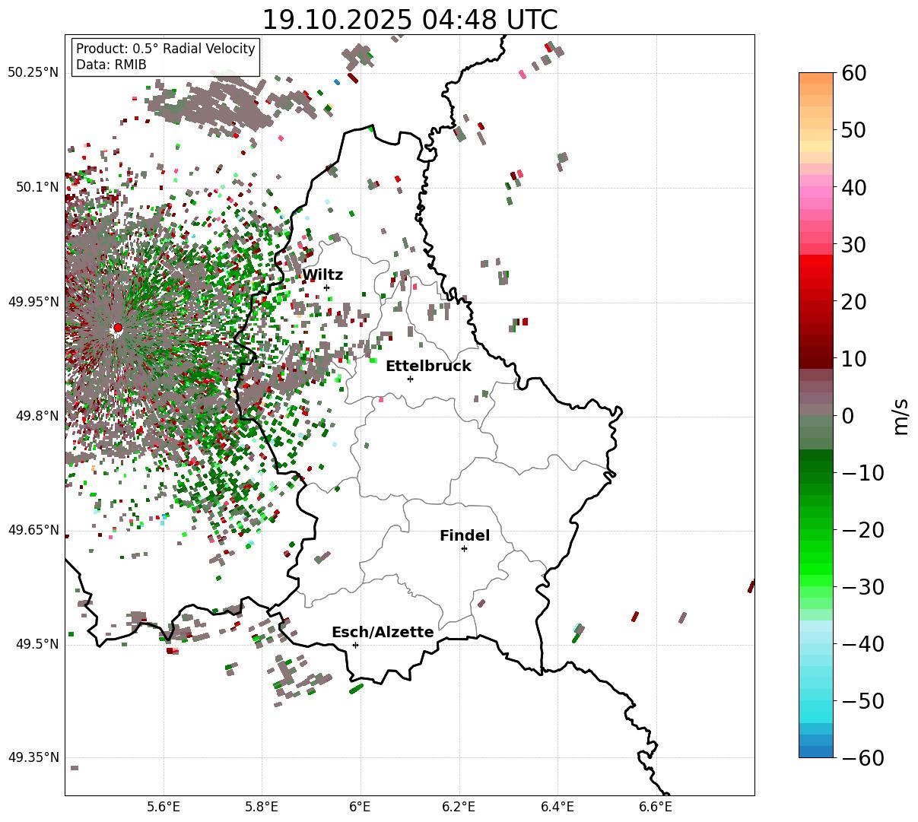Image resolution: width=918 pixels, height=822 pixels.
Task: Click the 49.35°N latitude label
Action: point(33,758)
